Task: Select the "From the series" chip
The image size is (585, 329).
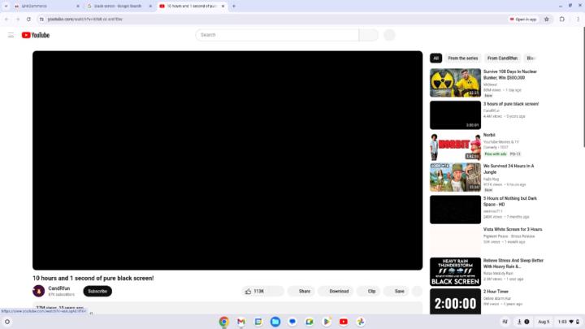Action: click(x=462, y=58)
